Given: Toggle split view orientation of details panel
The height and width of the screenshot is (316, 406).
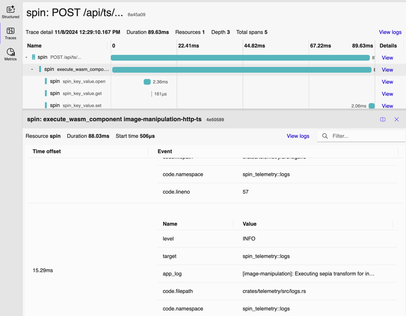Looking at the screenshot, I should 383,120.
